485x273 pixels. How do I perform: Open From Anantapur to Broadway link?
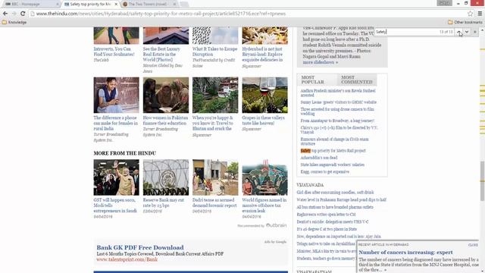pyautogui.click(x=337, y=121)
